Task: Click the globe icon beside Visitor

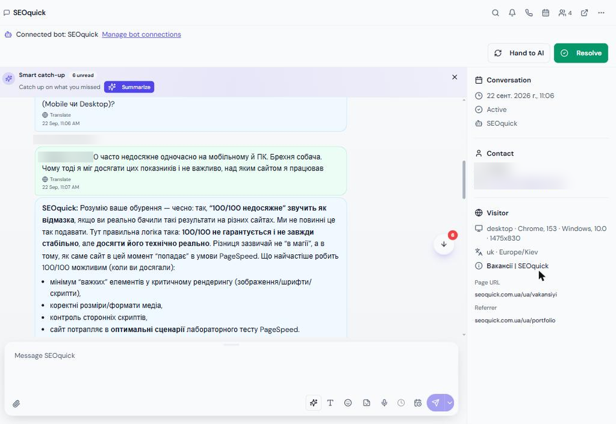Action: [x=479, y=213]
